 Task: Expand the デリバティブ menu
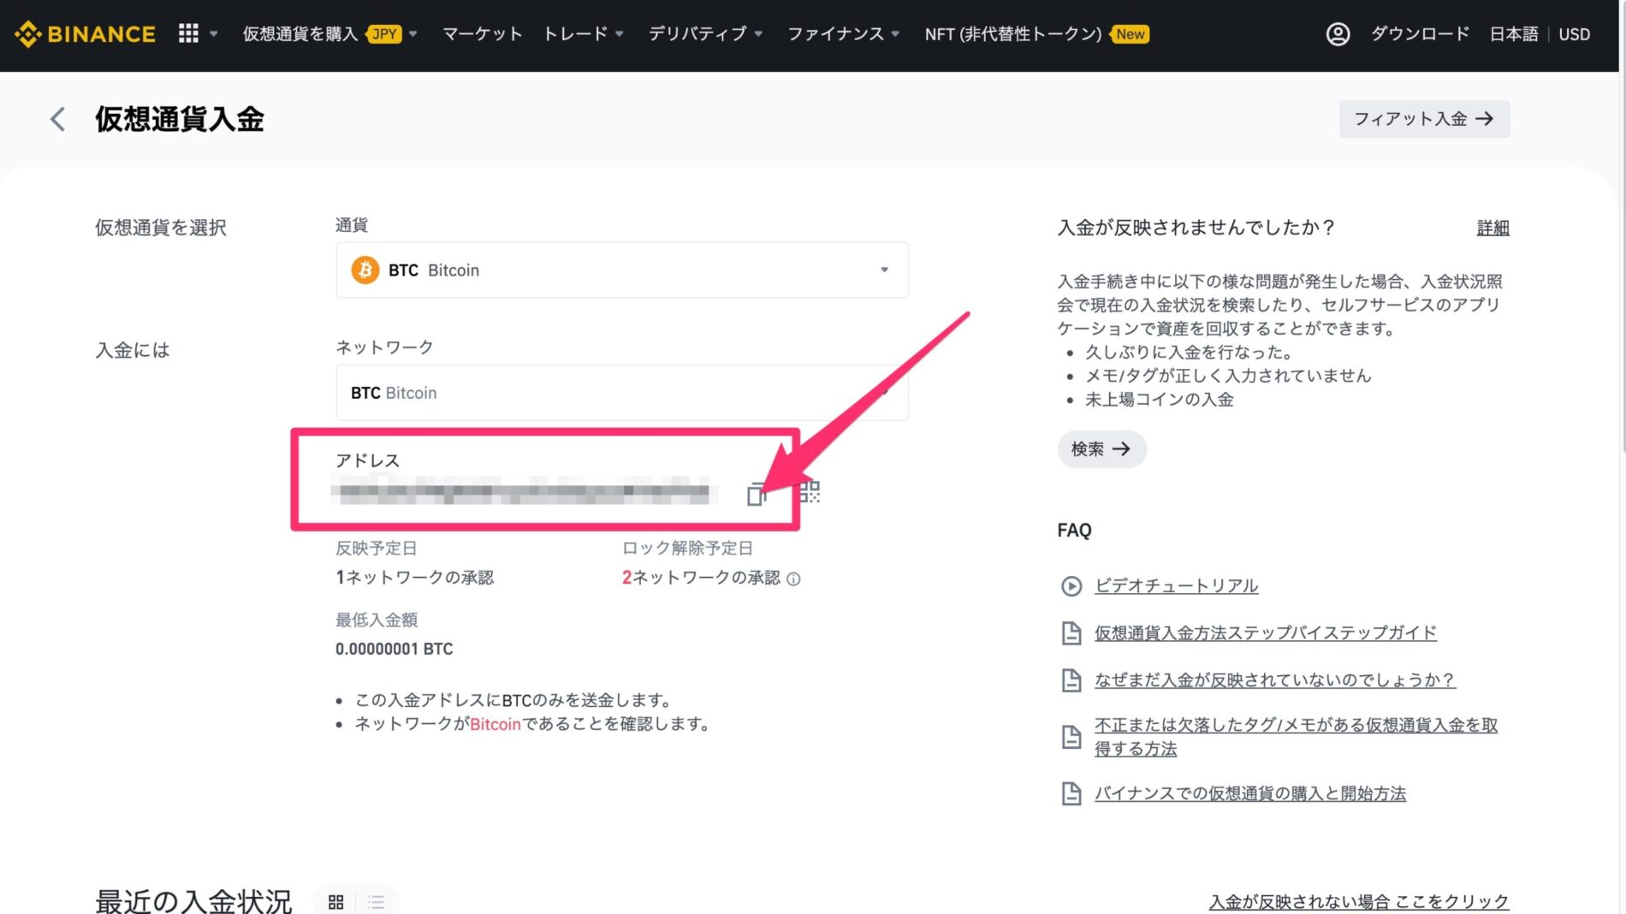click(705, 34)
